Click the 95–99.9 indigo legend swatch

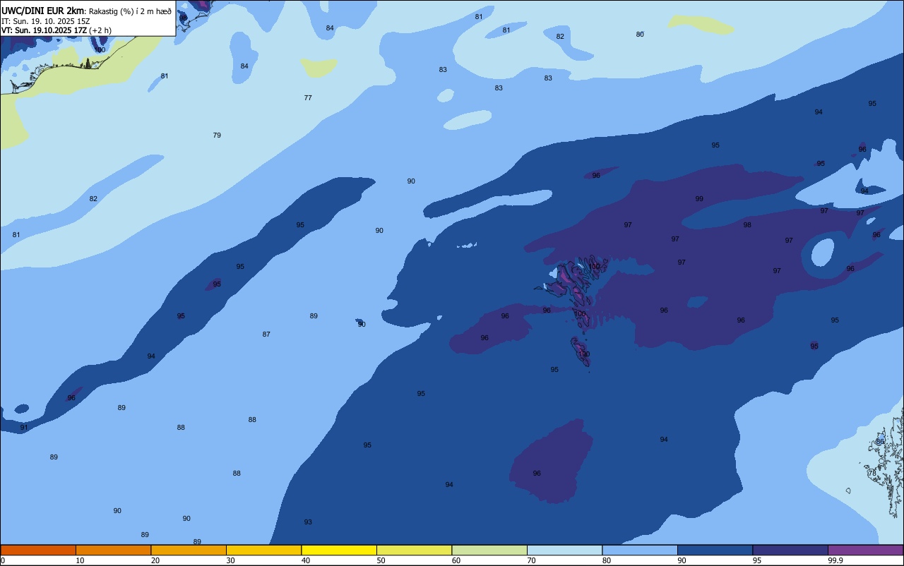(790, 550)
